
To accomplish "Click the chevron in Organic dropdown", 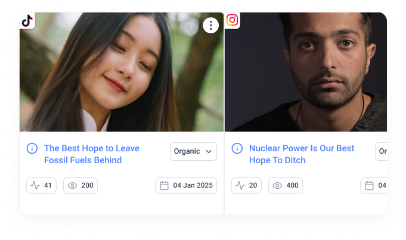I will click(209, 151).
